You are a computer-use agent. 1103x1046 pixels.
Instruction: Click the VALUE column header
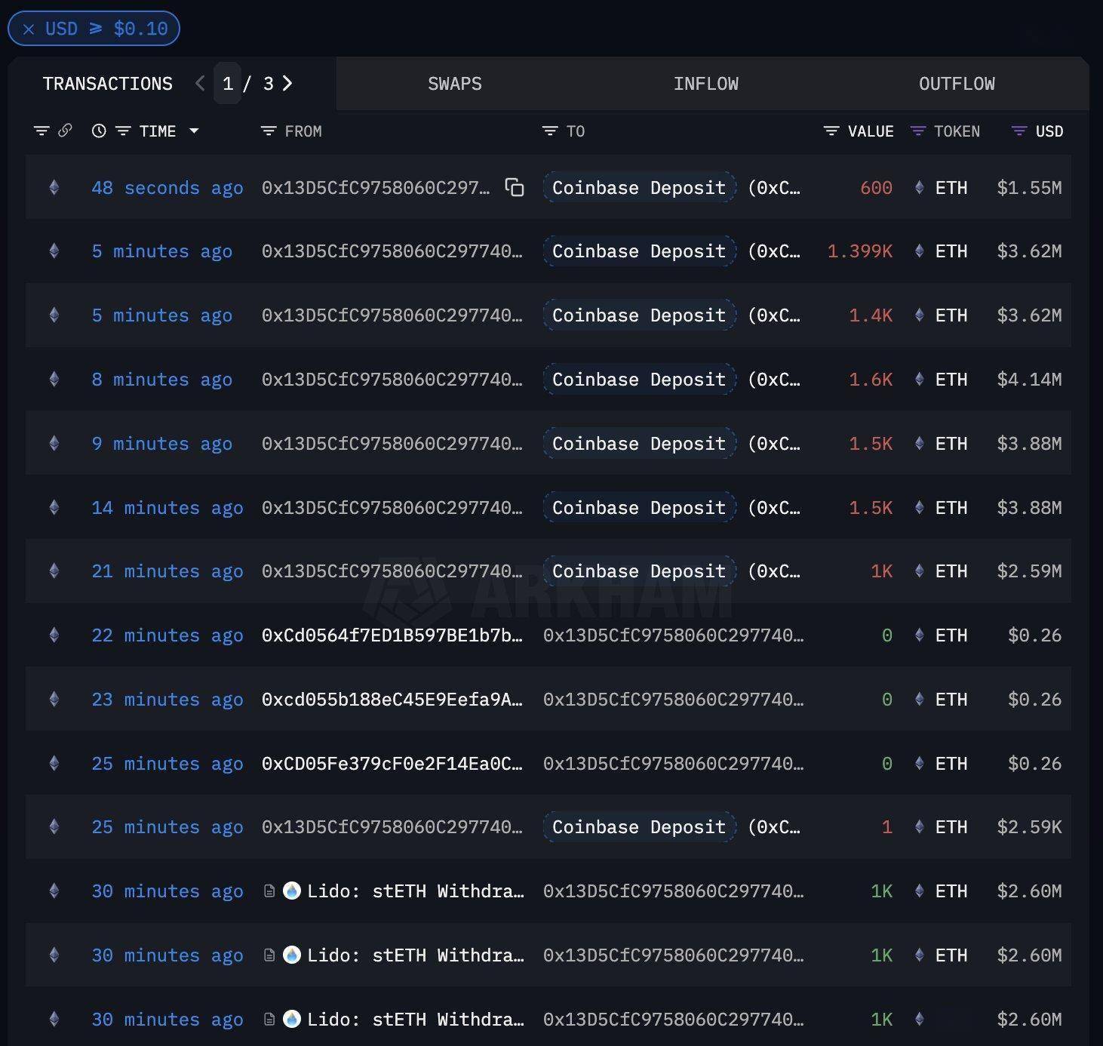[871, 131]
